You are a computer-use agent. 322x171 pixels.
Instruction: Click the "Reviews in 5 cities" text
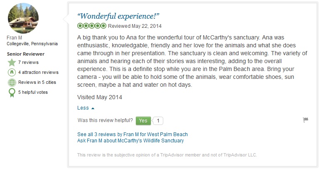coord(37,82)
